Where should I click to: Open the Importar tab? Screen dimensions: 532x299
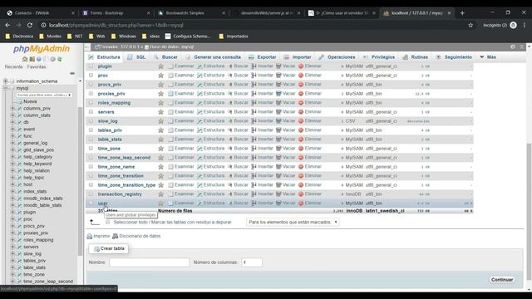click(x=298, y=57)
